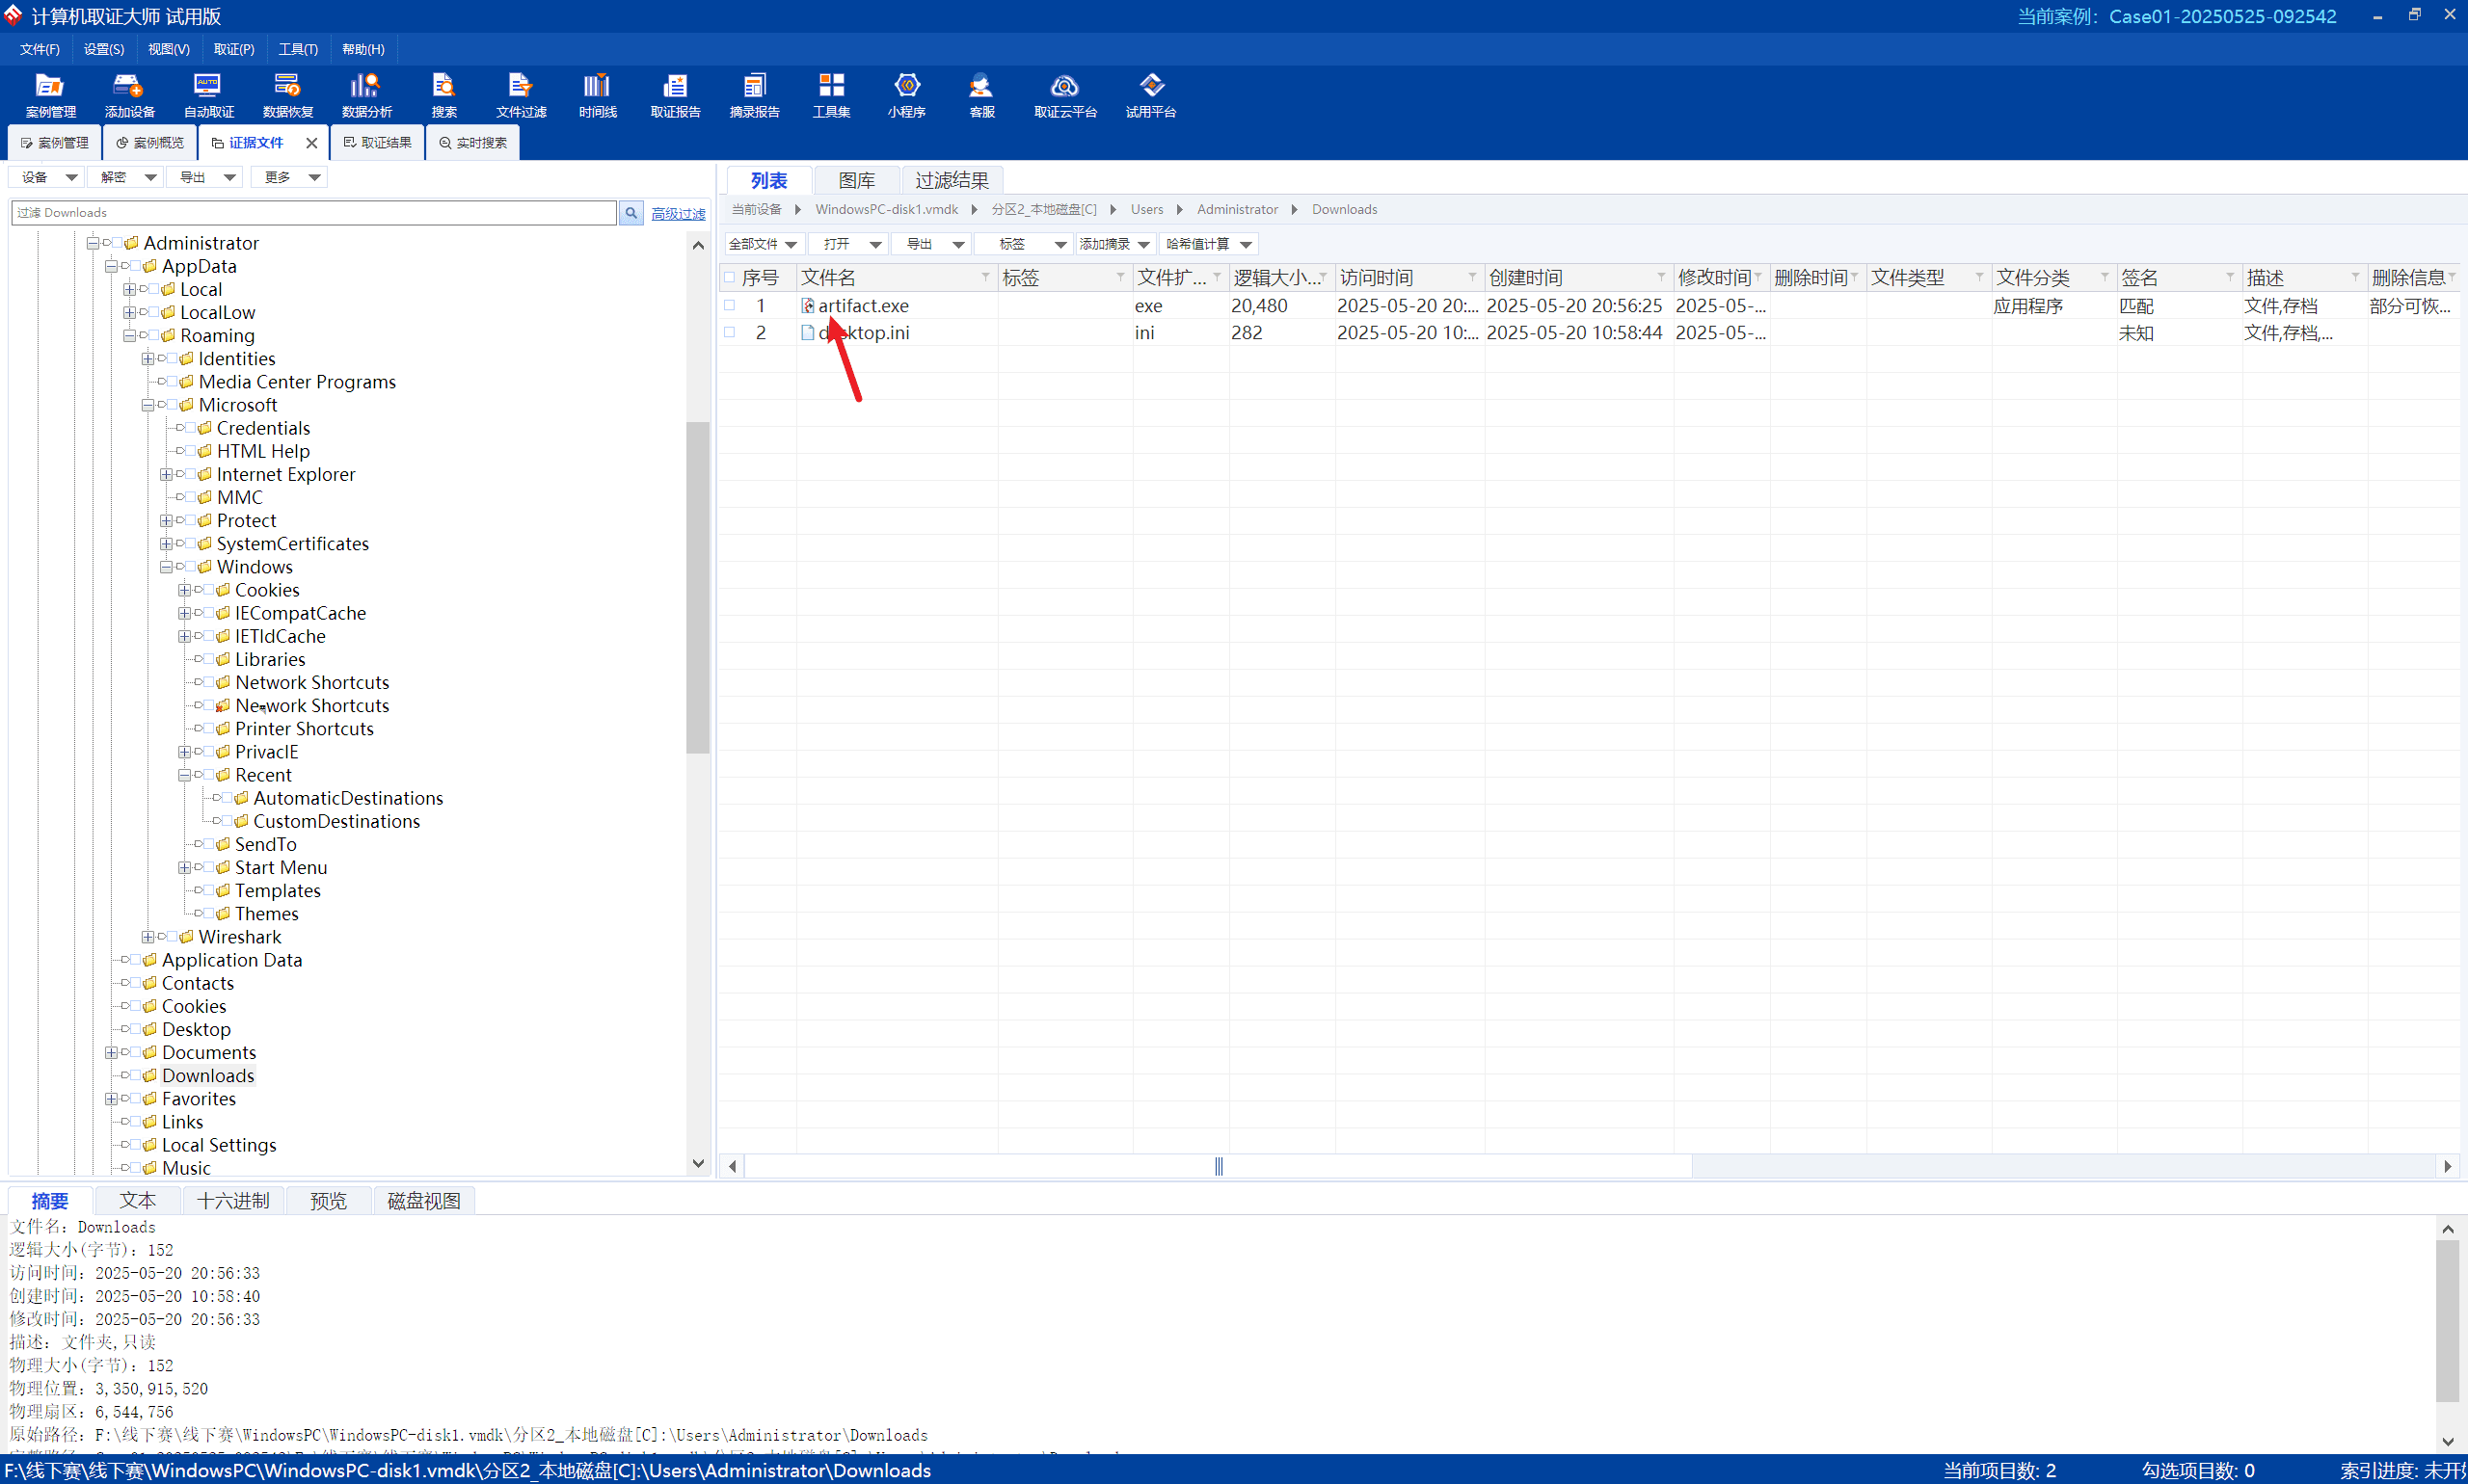Viewport: 2468px width, 1484px height.
Task: Open the 数据恢复 data recovery tool
Action: tap(287, 96)
